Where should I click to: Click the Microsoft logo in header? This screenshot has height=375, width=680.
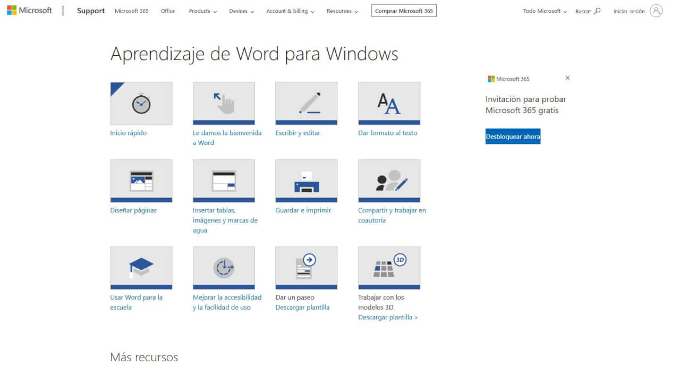[x=29, y=11]
